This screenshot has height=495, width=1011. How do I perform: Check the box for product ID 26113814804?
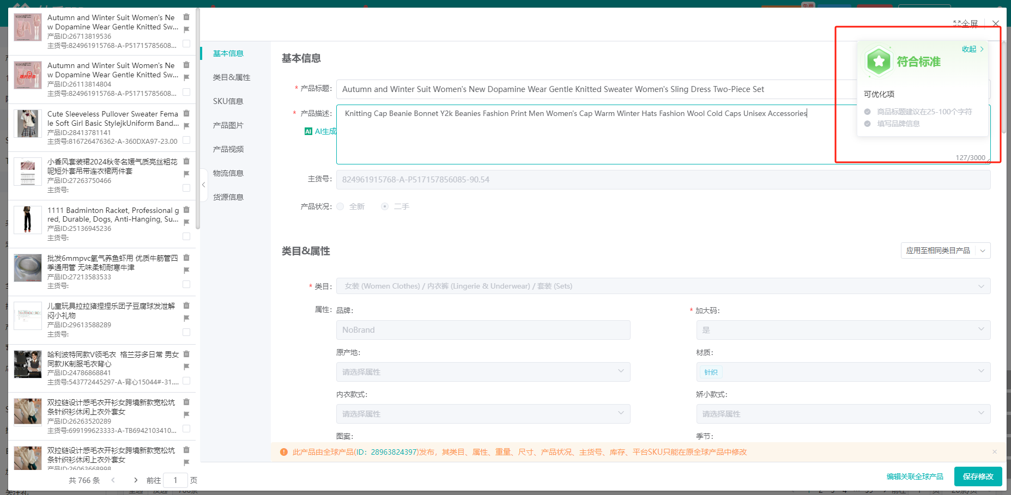point(186,92)
